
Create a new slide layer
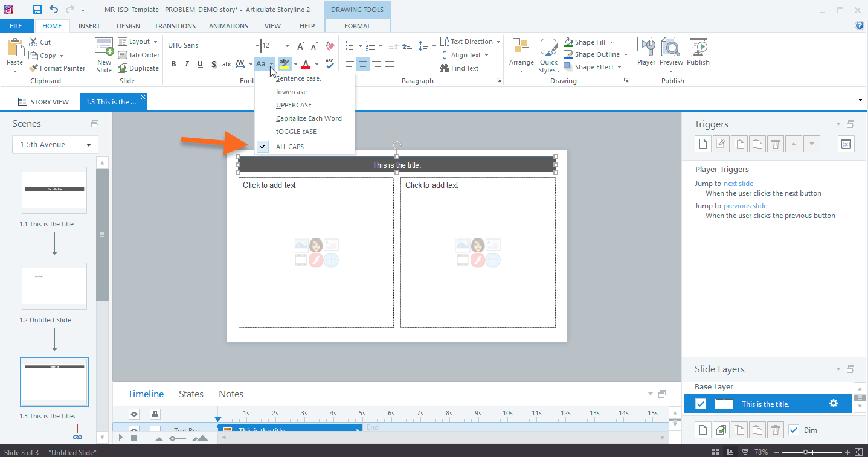point(702,429)
